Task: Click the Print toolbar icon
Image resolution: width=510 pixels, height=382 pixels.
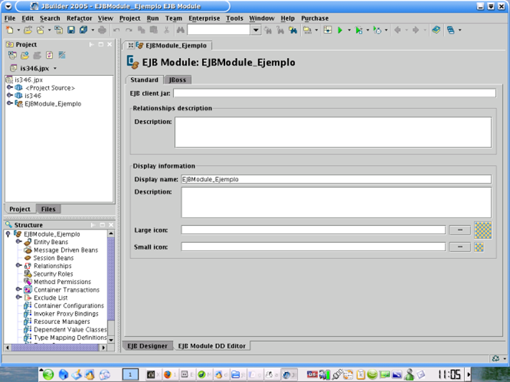Action: pyautogui.click(x=102, y=30)
